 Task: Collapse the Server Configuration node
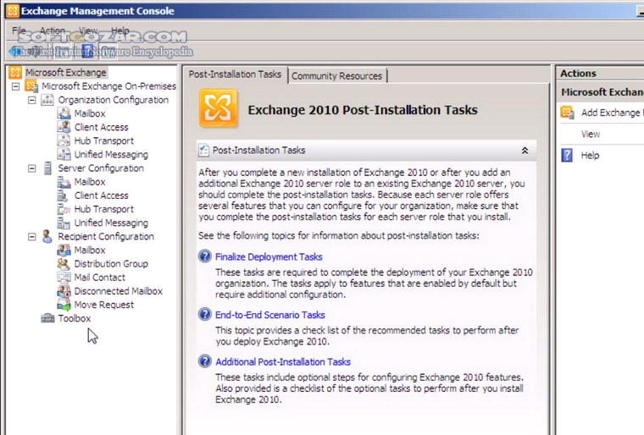(31, 168)
